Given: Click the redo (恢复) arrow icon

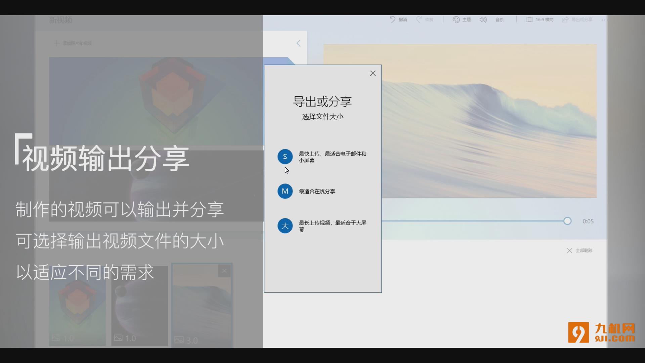Looking at the screenshot, I should pyautogui.click(x=419, y=19).
